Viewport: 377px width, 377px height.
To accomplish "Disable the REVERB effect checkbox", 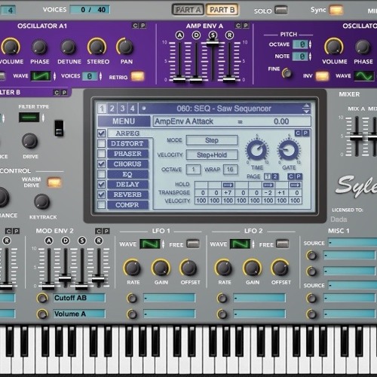I will click(x=101, y=195).
